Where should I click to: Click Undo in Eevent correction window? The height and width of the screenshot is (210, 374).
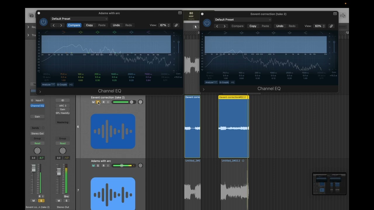tap(280, 26)
